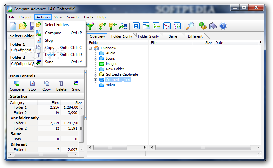Click the notepad toolbar icon
This screenshot has height=168, width=273.
click(213, 26)
